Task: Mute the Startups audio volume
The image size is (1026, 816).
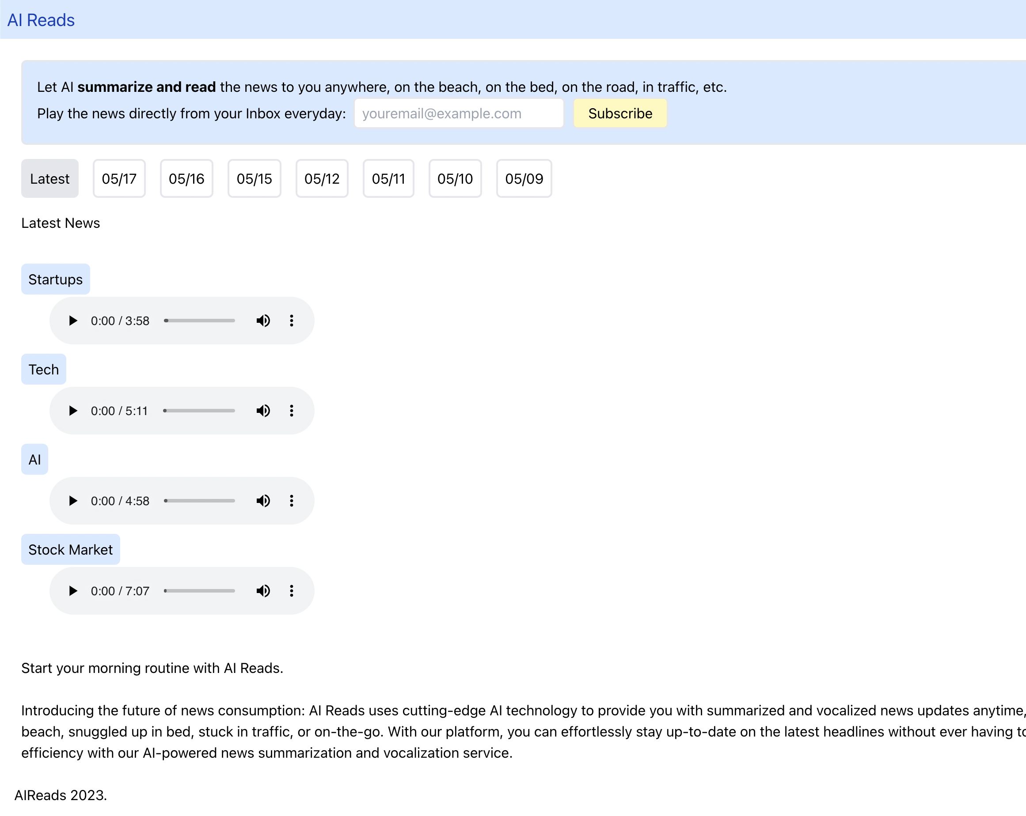Action: tap(263, 321)
